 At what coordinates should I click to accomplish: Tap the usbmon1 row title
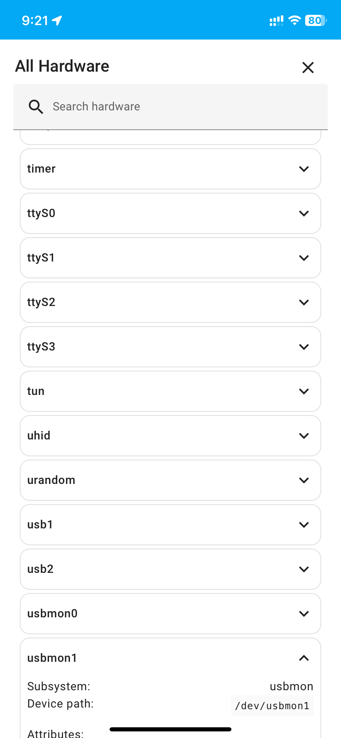(x=52, y=658)
